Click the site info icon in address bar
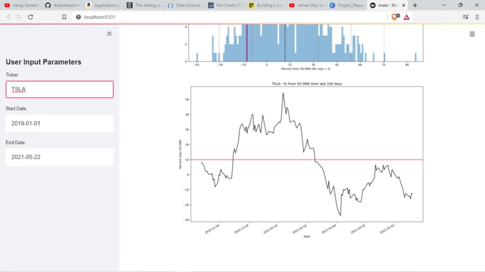This screenshot has height=272, width=485. [x=78, y=17]
